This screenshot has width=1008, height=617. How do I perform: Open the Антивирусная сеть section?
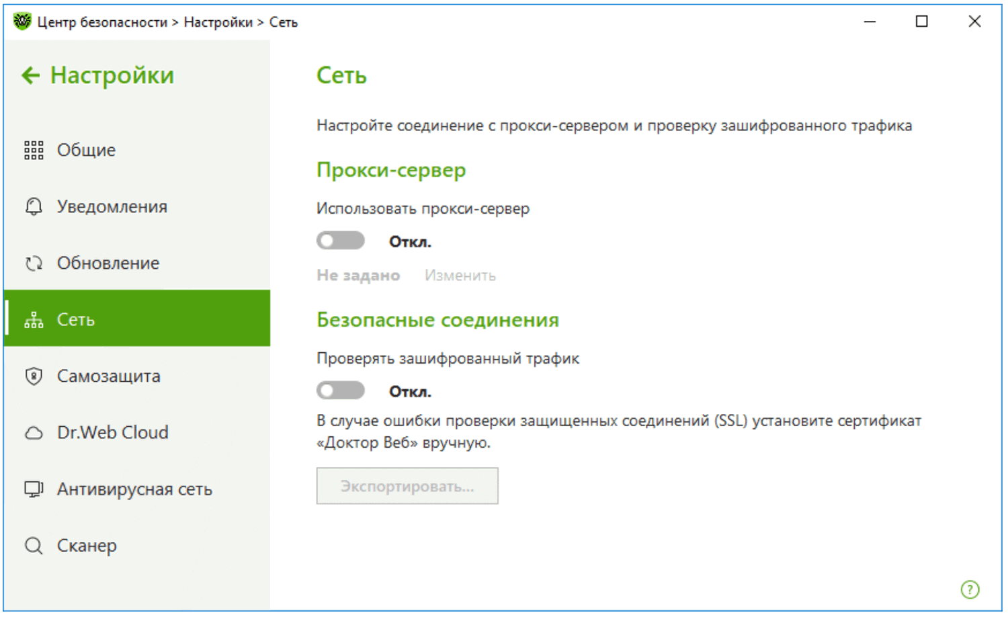[137, 489]
